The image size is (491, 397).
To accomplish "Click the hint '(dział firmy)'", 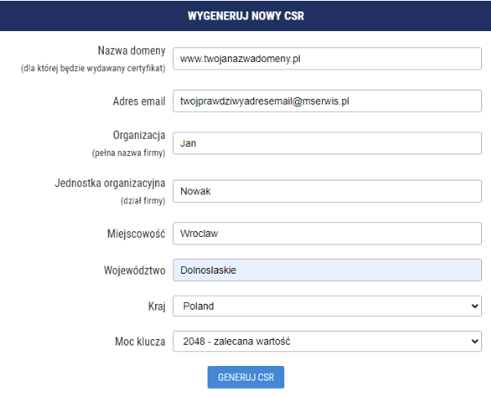I will 143,201.
